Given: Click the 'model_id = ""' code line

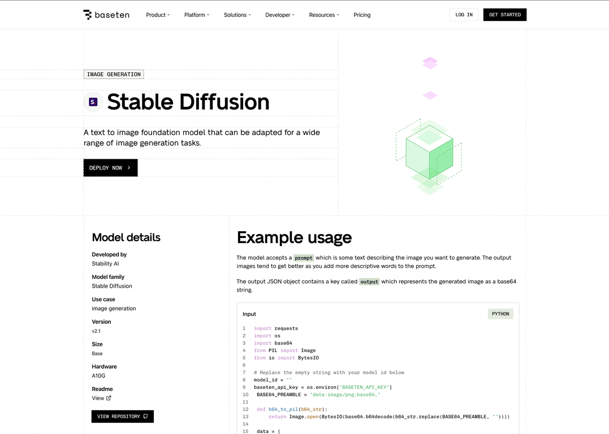Looking at the screenshot, I should (x=273, y=380).
